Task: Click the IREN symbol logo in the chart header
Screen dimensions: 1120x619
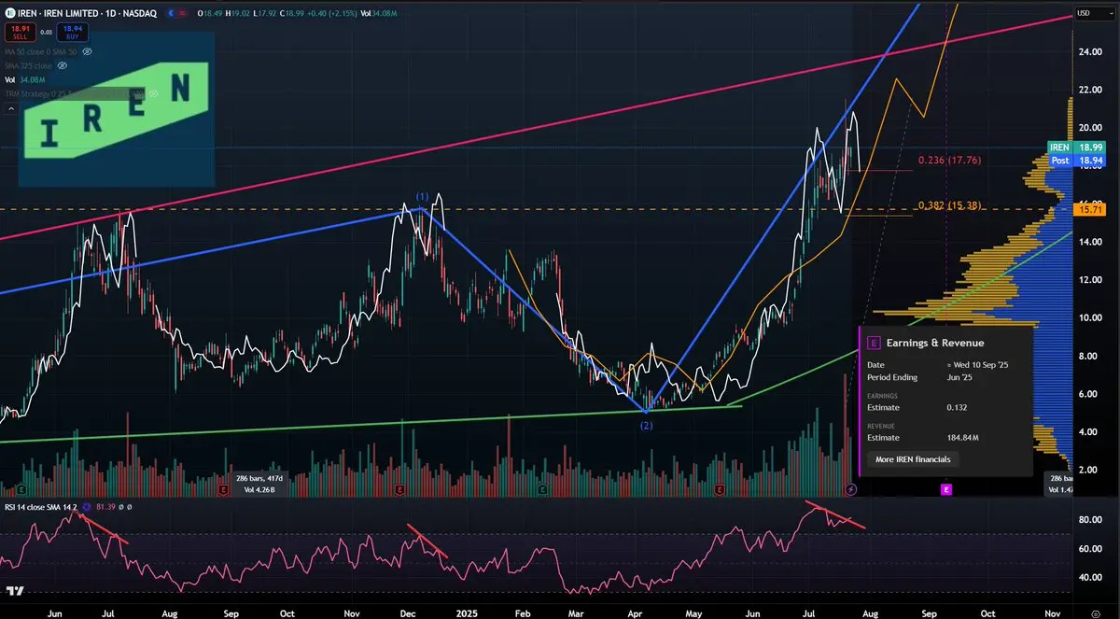Action: [x=10, y=13]
